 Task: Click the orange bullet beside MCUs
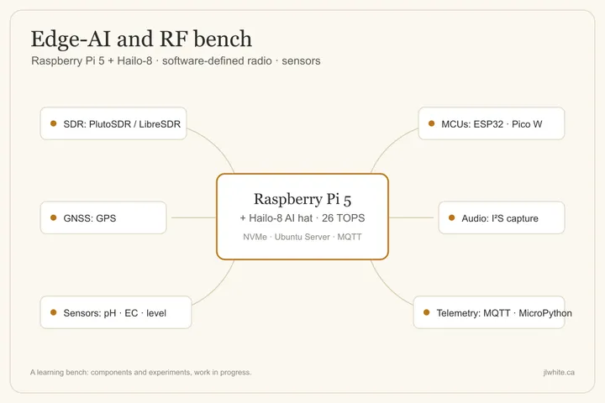coord(431,123)
